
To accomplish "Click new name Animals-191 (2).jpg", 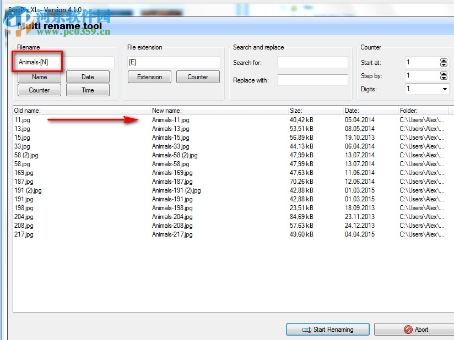I will [x=176, y=190].
